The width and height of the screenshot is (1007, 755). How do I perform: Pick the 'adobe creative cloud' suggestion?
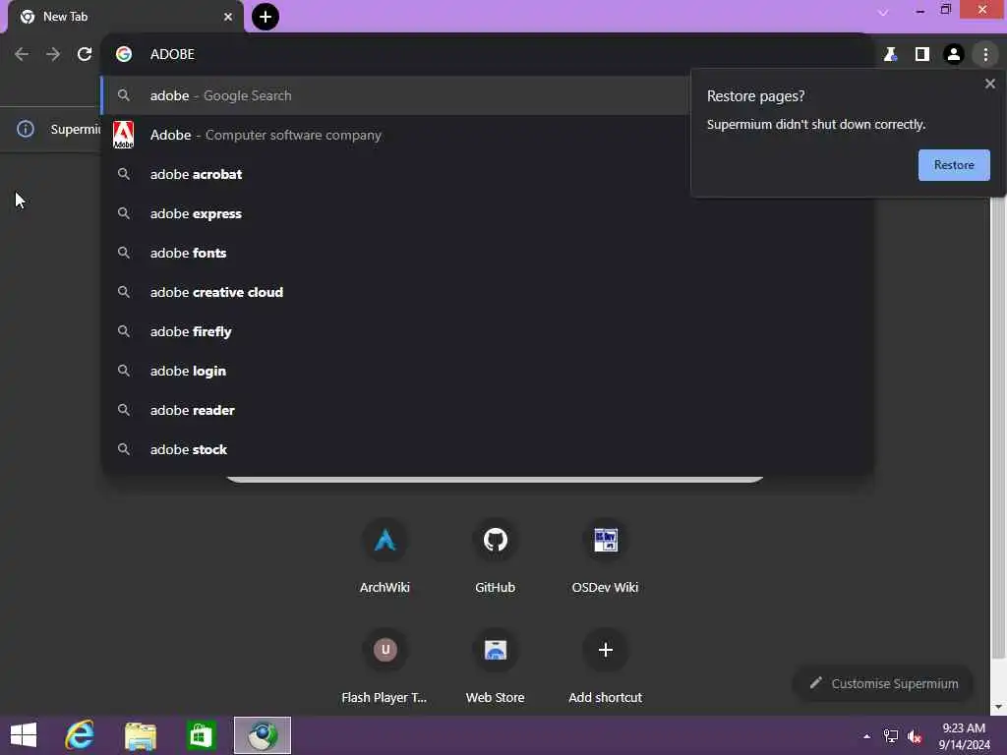486,292
